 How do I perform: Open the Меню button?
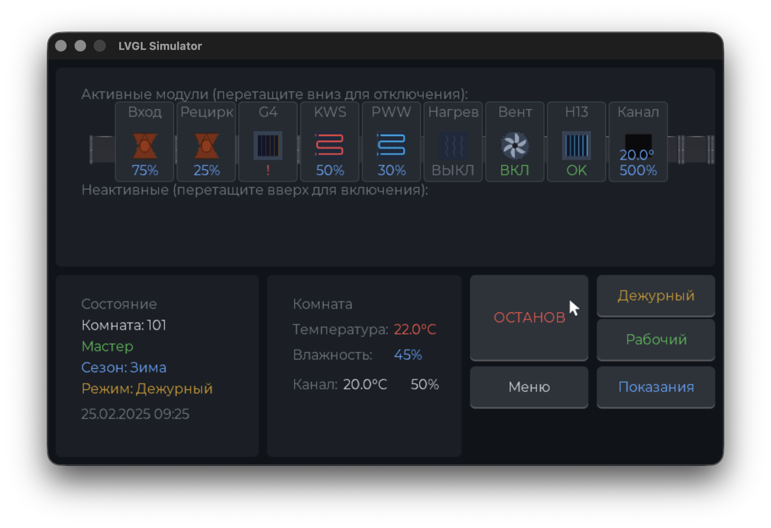[x=529, y=387]
